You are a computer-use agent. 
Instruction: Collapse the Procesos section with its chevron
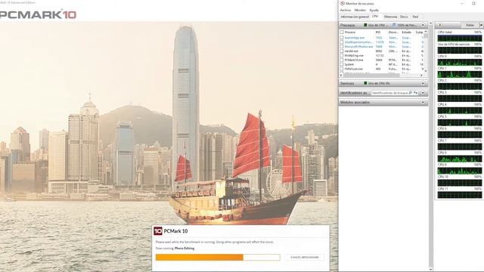pyautogui.click(x=423, y=25)
